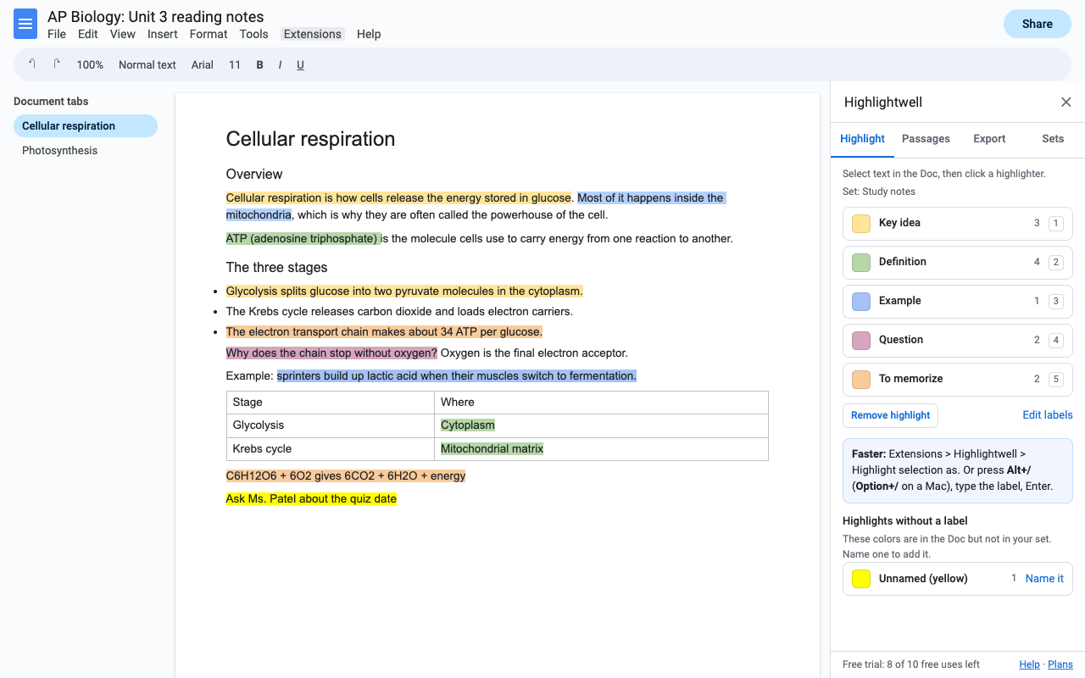Apply the Question highlighter
1085x678 pixels.
point(958,340)
